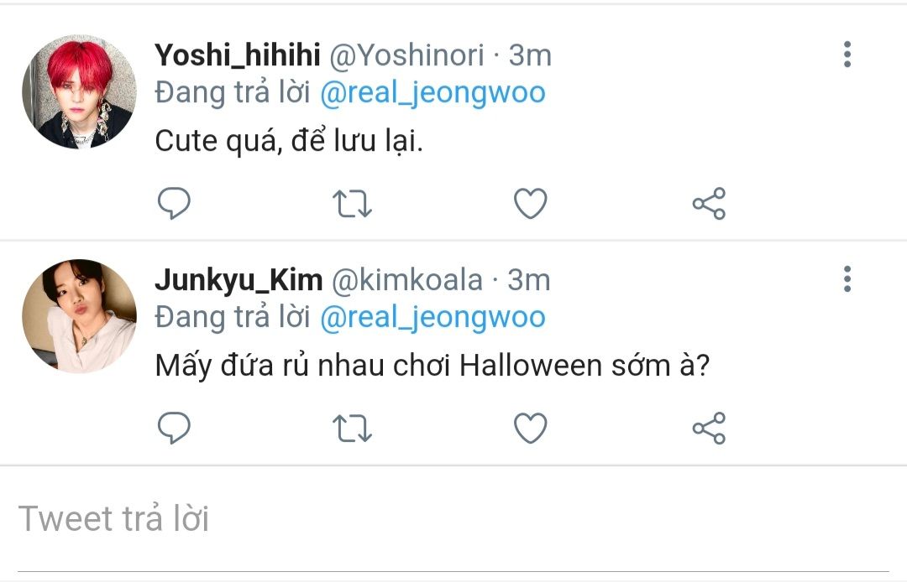This screenshot has width=907, height=582.
Task: Retweet Junkyu_Kim's Halloween tweet
Action: [353, 429]
